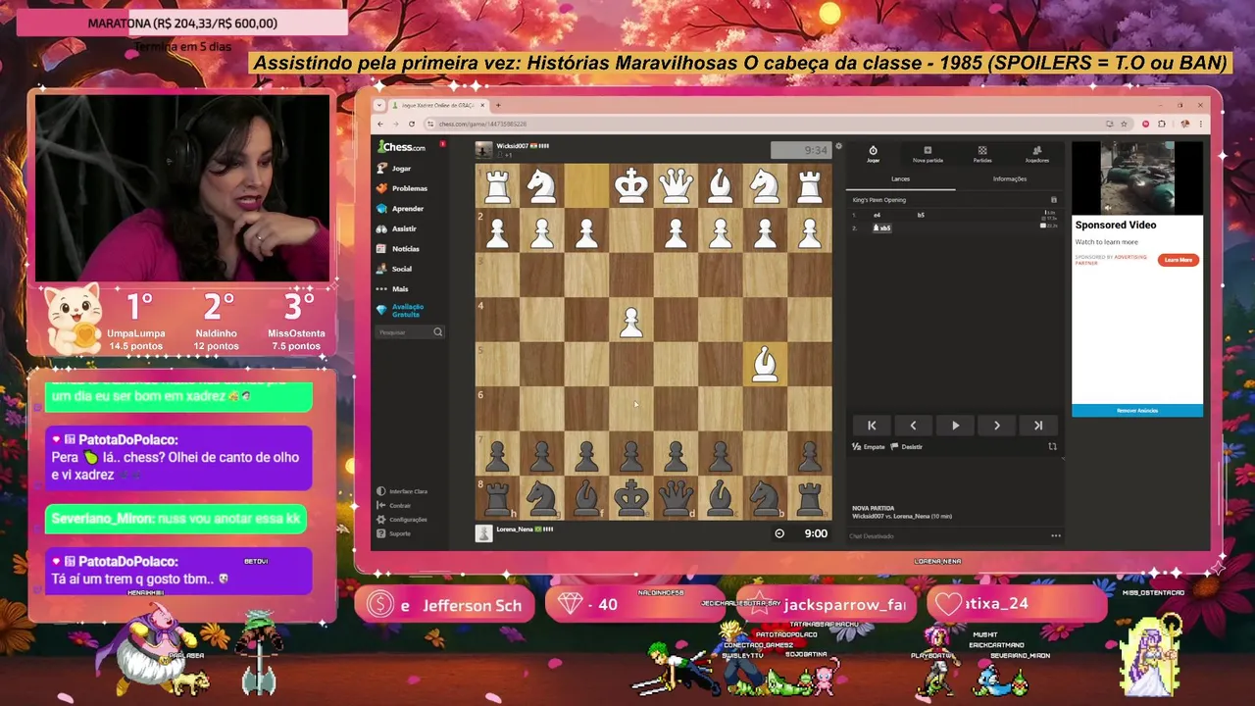Click the white pawn on e4
The height and width of the screenshot is (706, 1255).
pos(631,321)
